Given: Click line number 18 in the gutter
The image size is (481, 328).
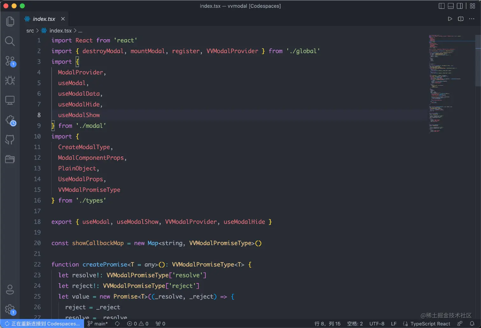Looking at the screenshot, I should pos(37,222).
